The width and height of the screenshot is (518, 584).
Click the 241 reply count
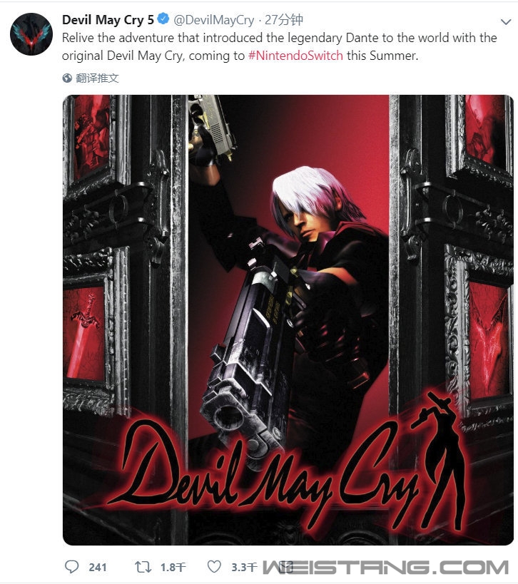click(x=98, y=567)
